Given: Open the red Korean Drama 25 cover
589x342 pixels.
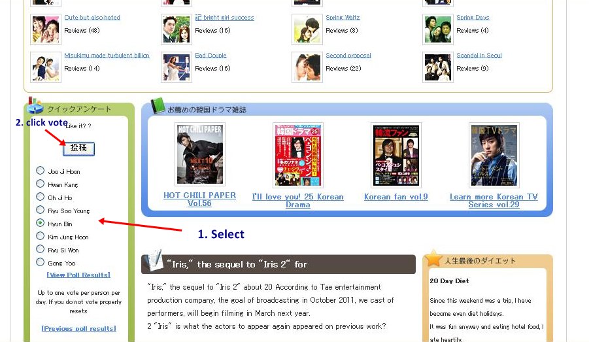Looking at the screenshot, I should coord(298,155).
